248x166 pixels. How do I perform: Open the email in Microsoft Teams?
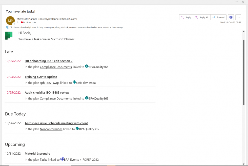(231, 17)
